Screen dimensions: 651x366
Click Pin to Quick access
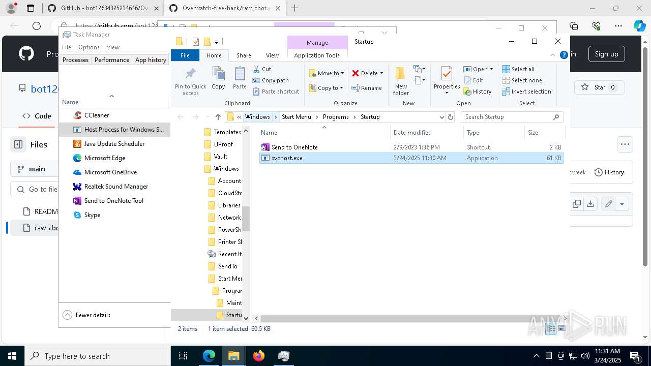pos(191,81)
